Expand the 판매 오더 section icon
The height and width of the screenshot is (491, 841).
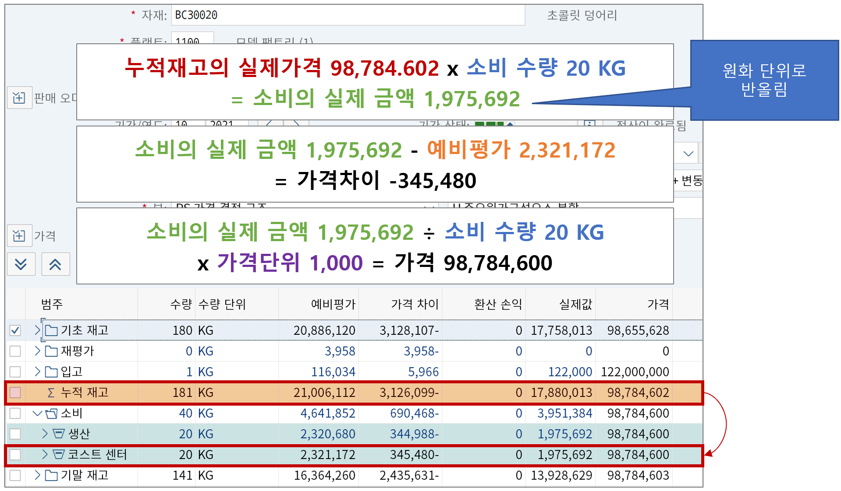coord(19,98)
